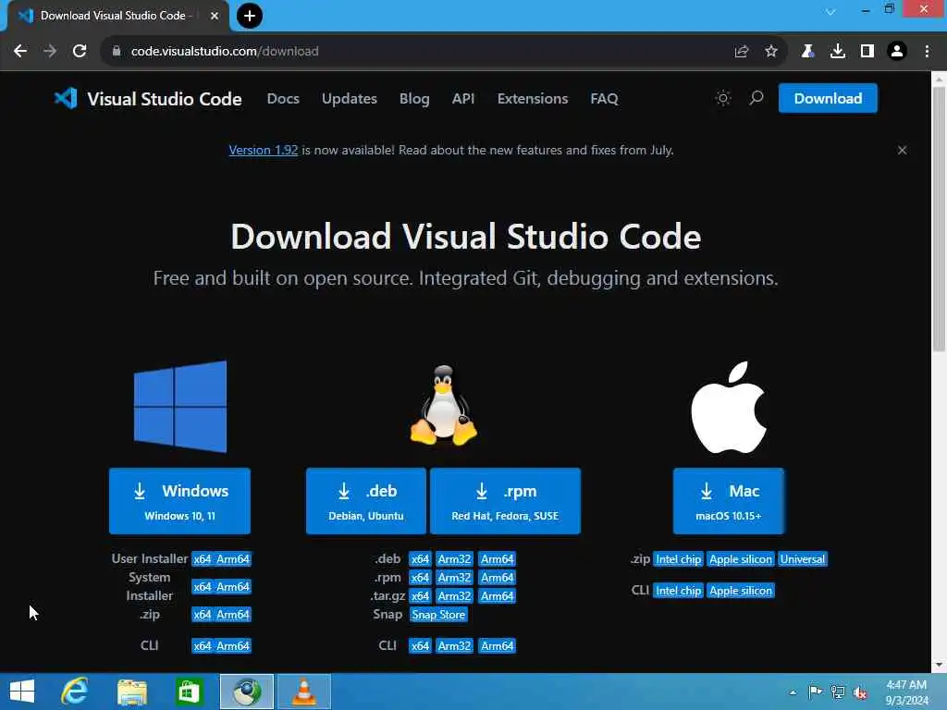Open VLC media player from taskbar

tap(303, 692)
